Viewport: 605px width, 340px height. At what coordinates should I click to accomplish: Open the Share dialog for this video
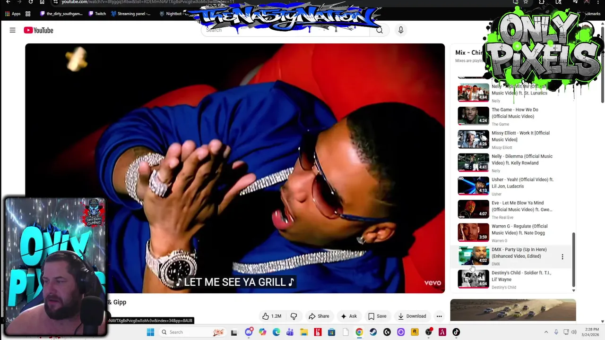pyautogui.click(x=319, y=316)
